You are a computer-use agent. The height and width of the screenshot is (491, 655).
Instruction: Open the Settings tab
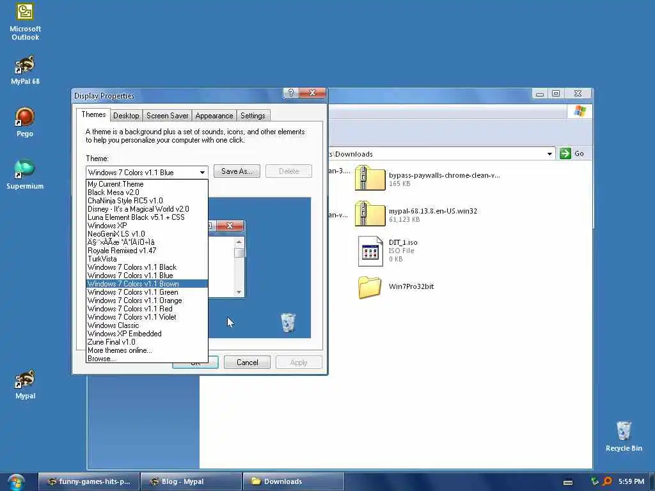pyautogui.click(x=253, y=116)
